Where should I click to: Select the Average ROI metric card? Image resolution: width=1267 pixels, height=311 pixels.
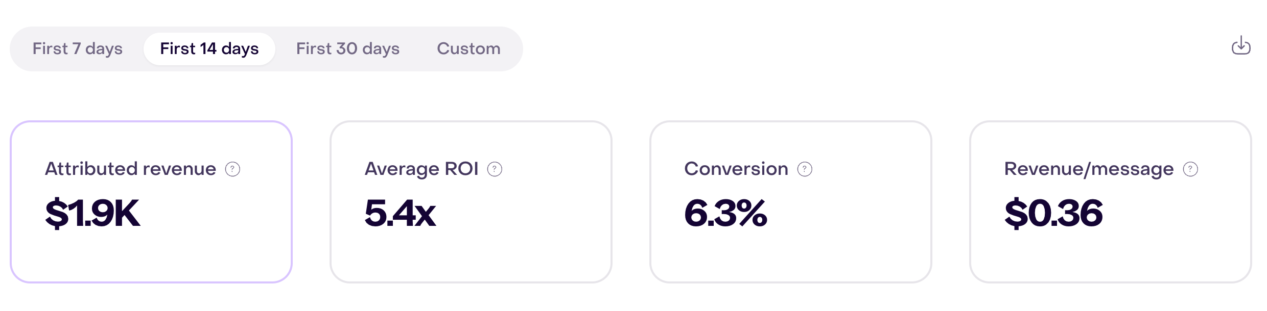point(471,202)
